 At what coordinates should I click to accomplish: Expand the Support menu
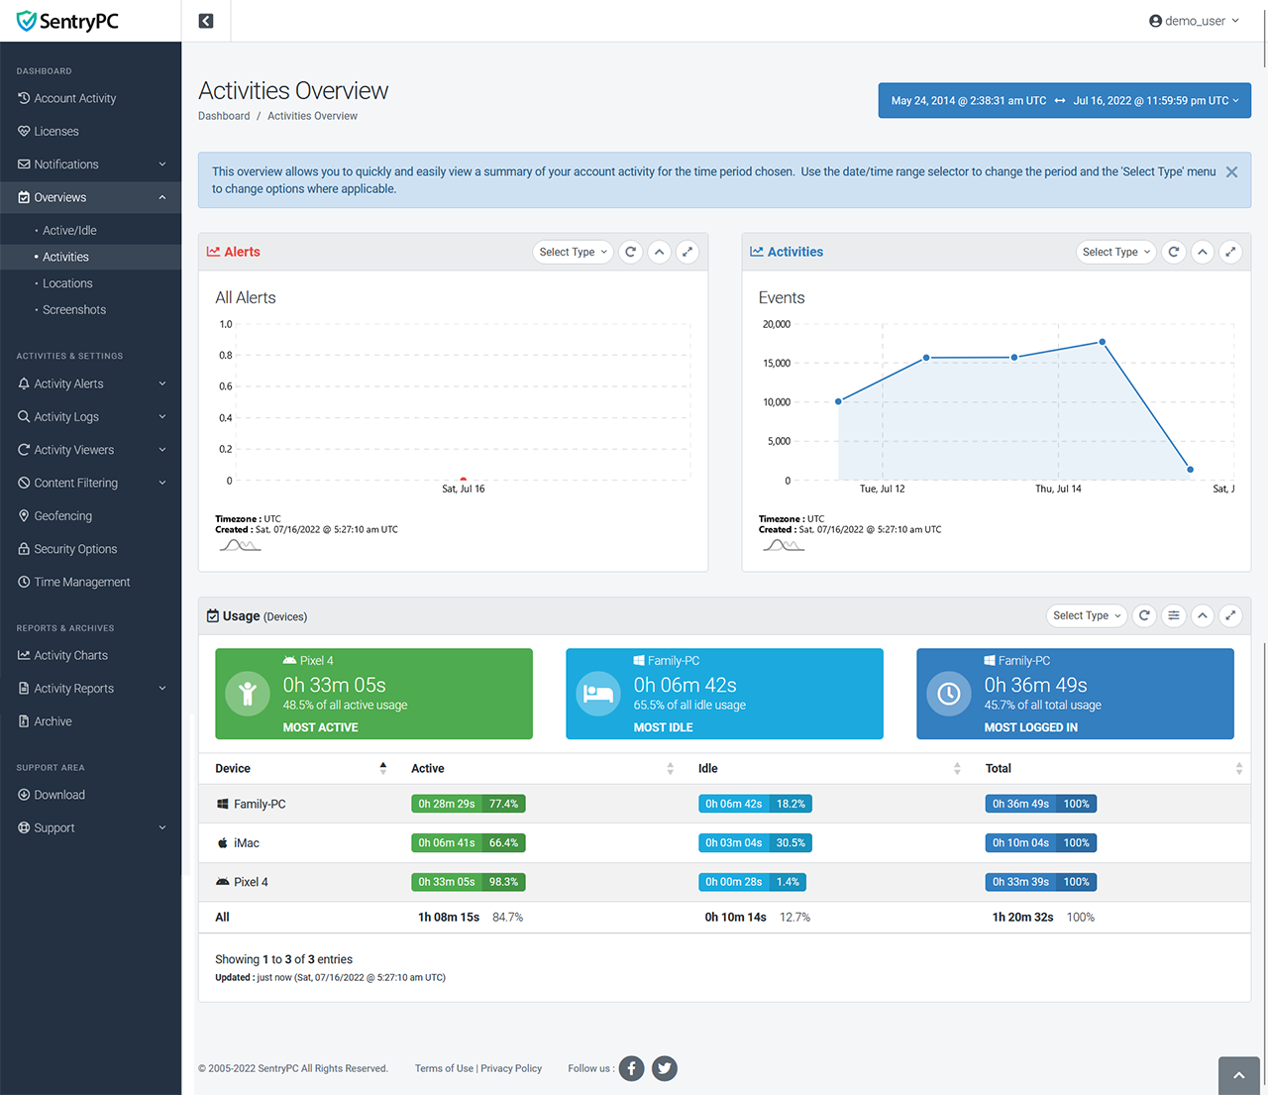click(x=90, y=828)
